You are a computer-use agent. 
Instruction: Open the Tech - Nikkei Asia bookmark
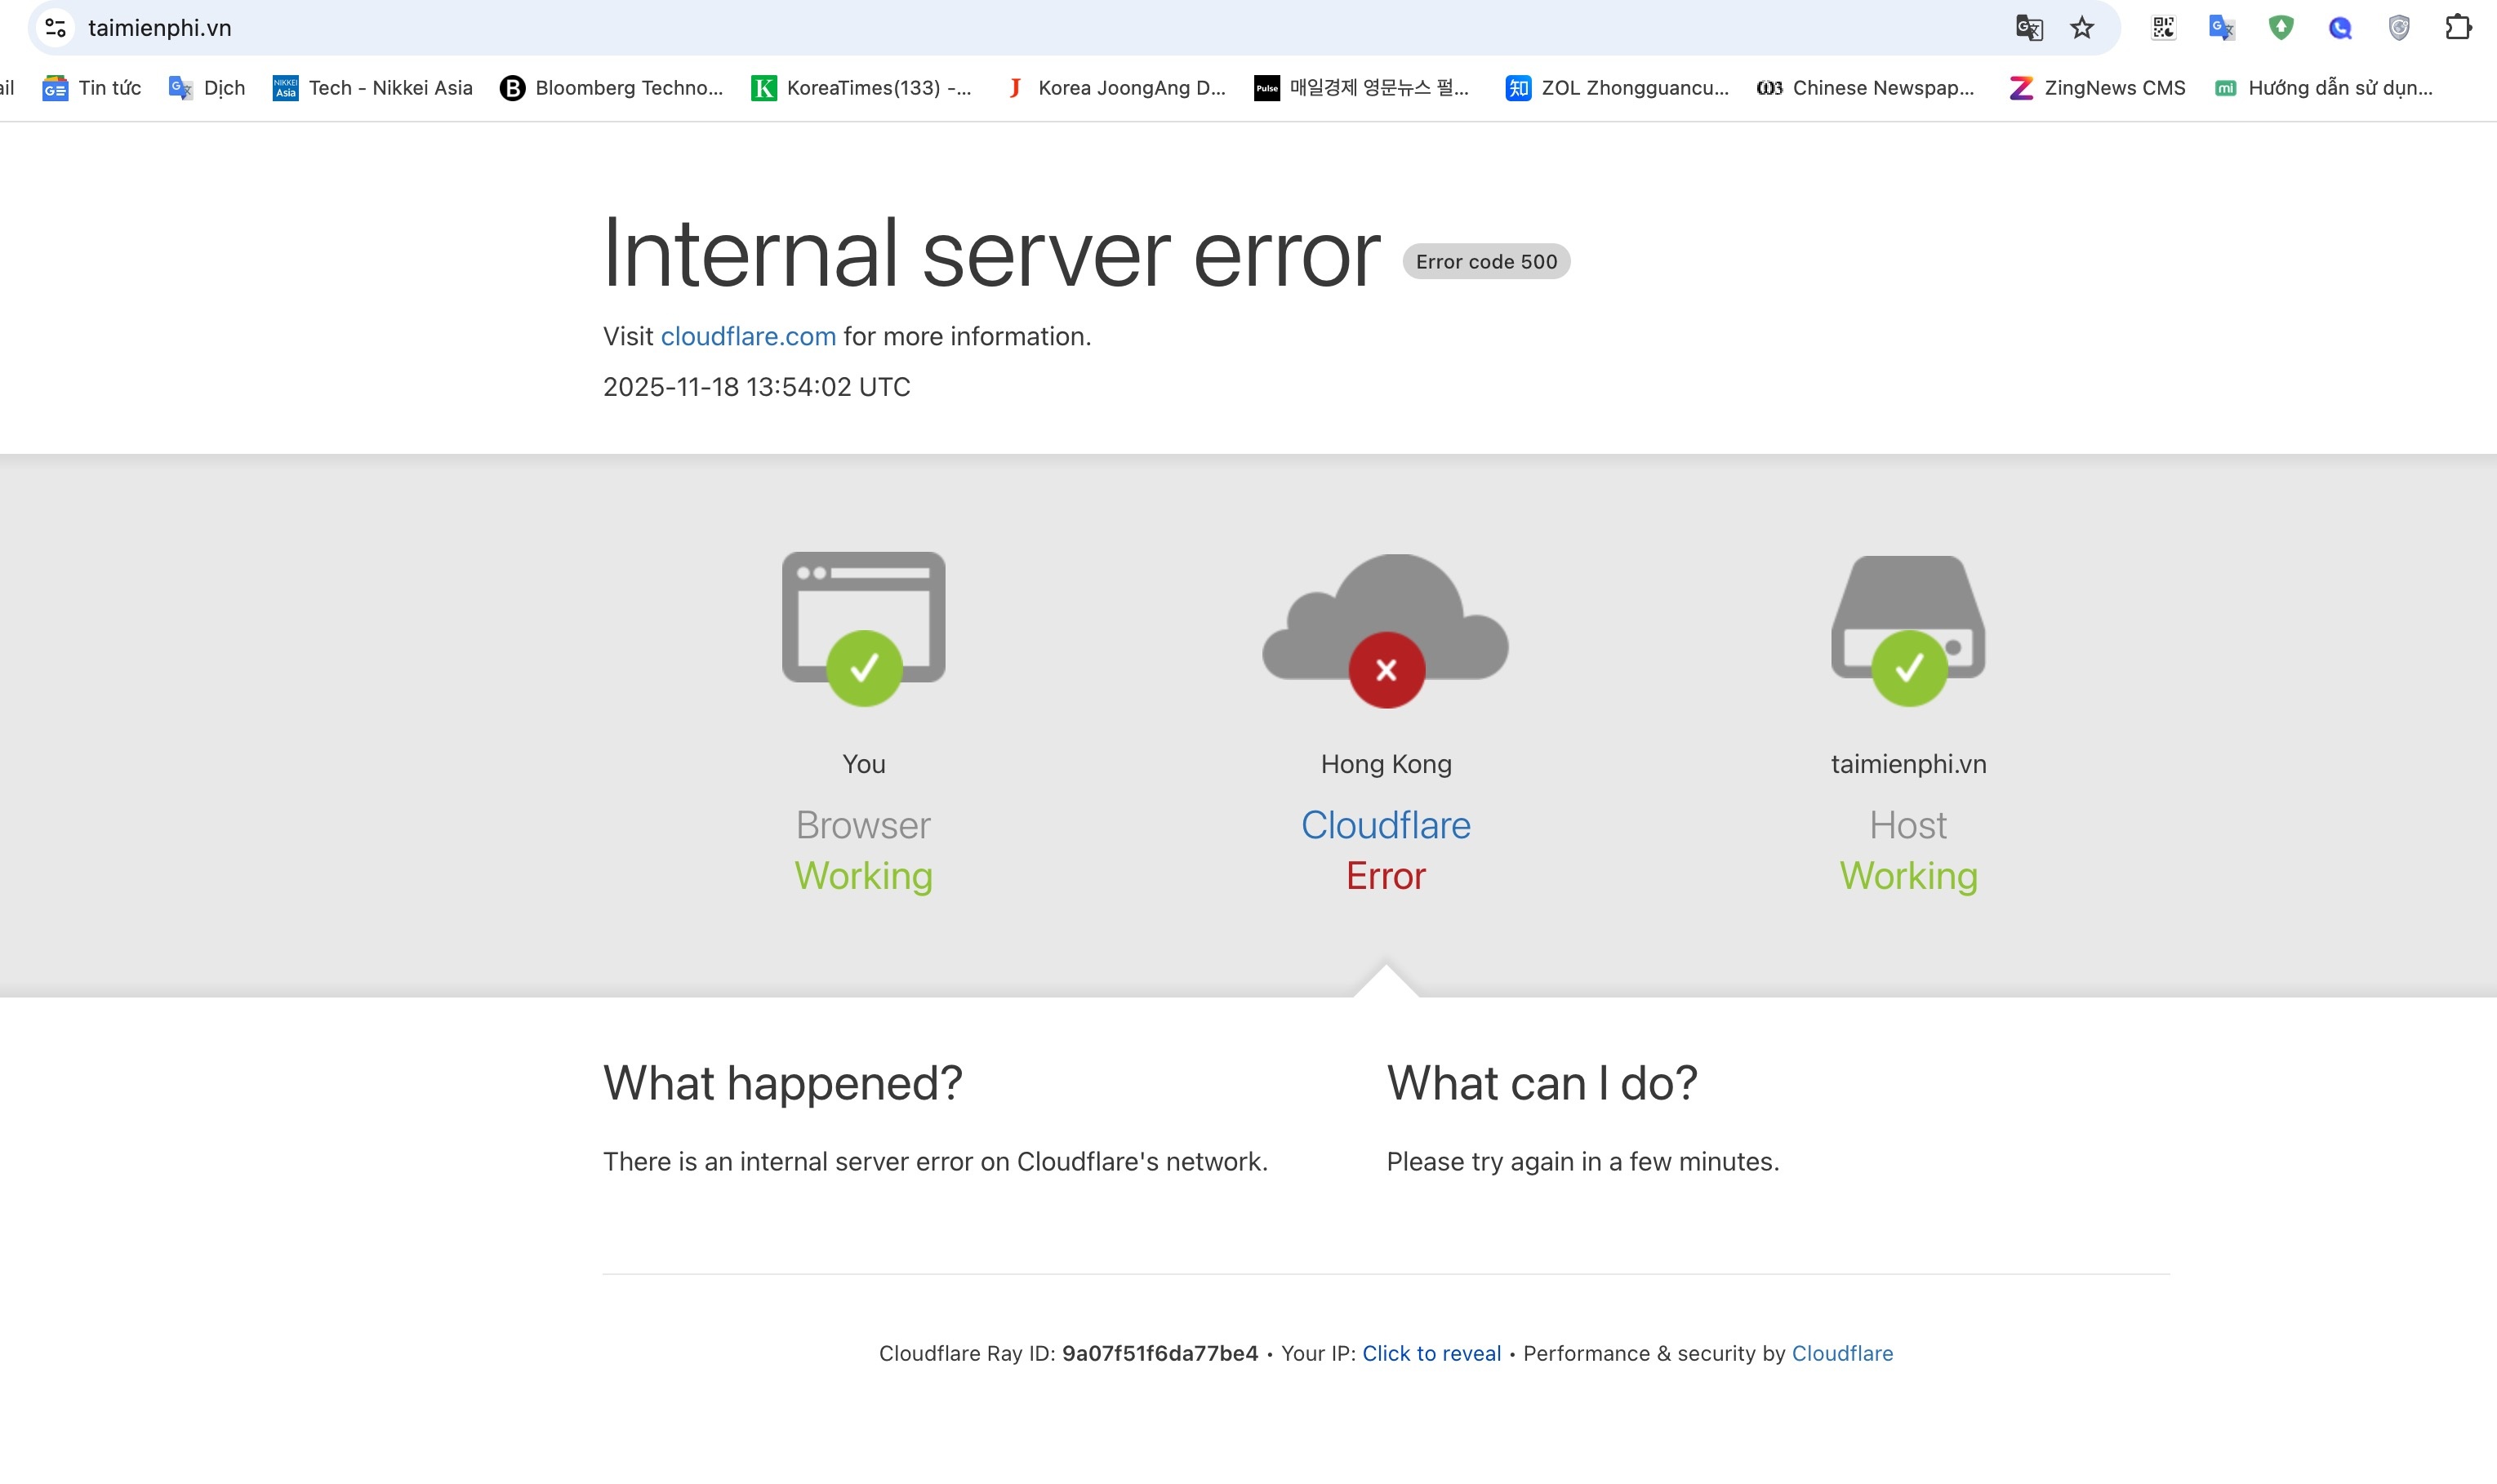pyautogui.click(x=372, y=88)
